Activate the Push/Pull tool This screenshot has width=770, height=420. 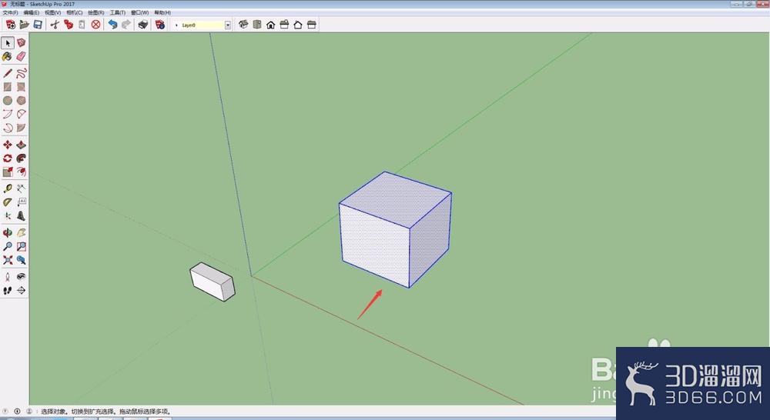(21, 145)
